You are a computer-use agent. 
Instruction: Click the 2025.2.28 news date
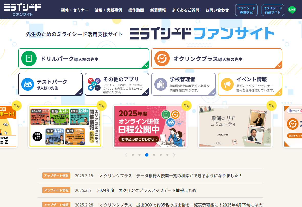click(84, 205)
